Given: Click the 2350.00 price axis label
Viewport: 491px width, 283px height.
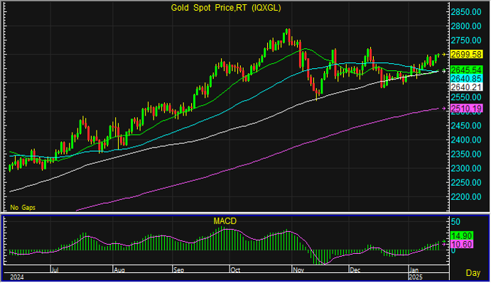Looking at the screenshot, I should [466, 154].
